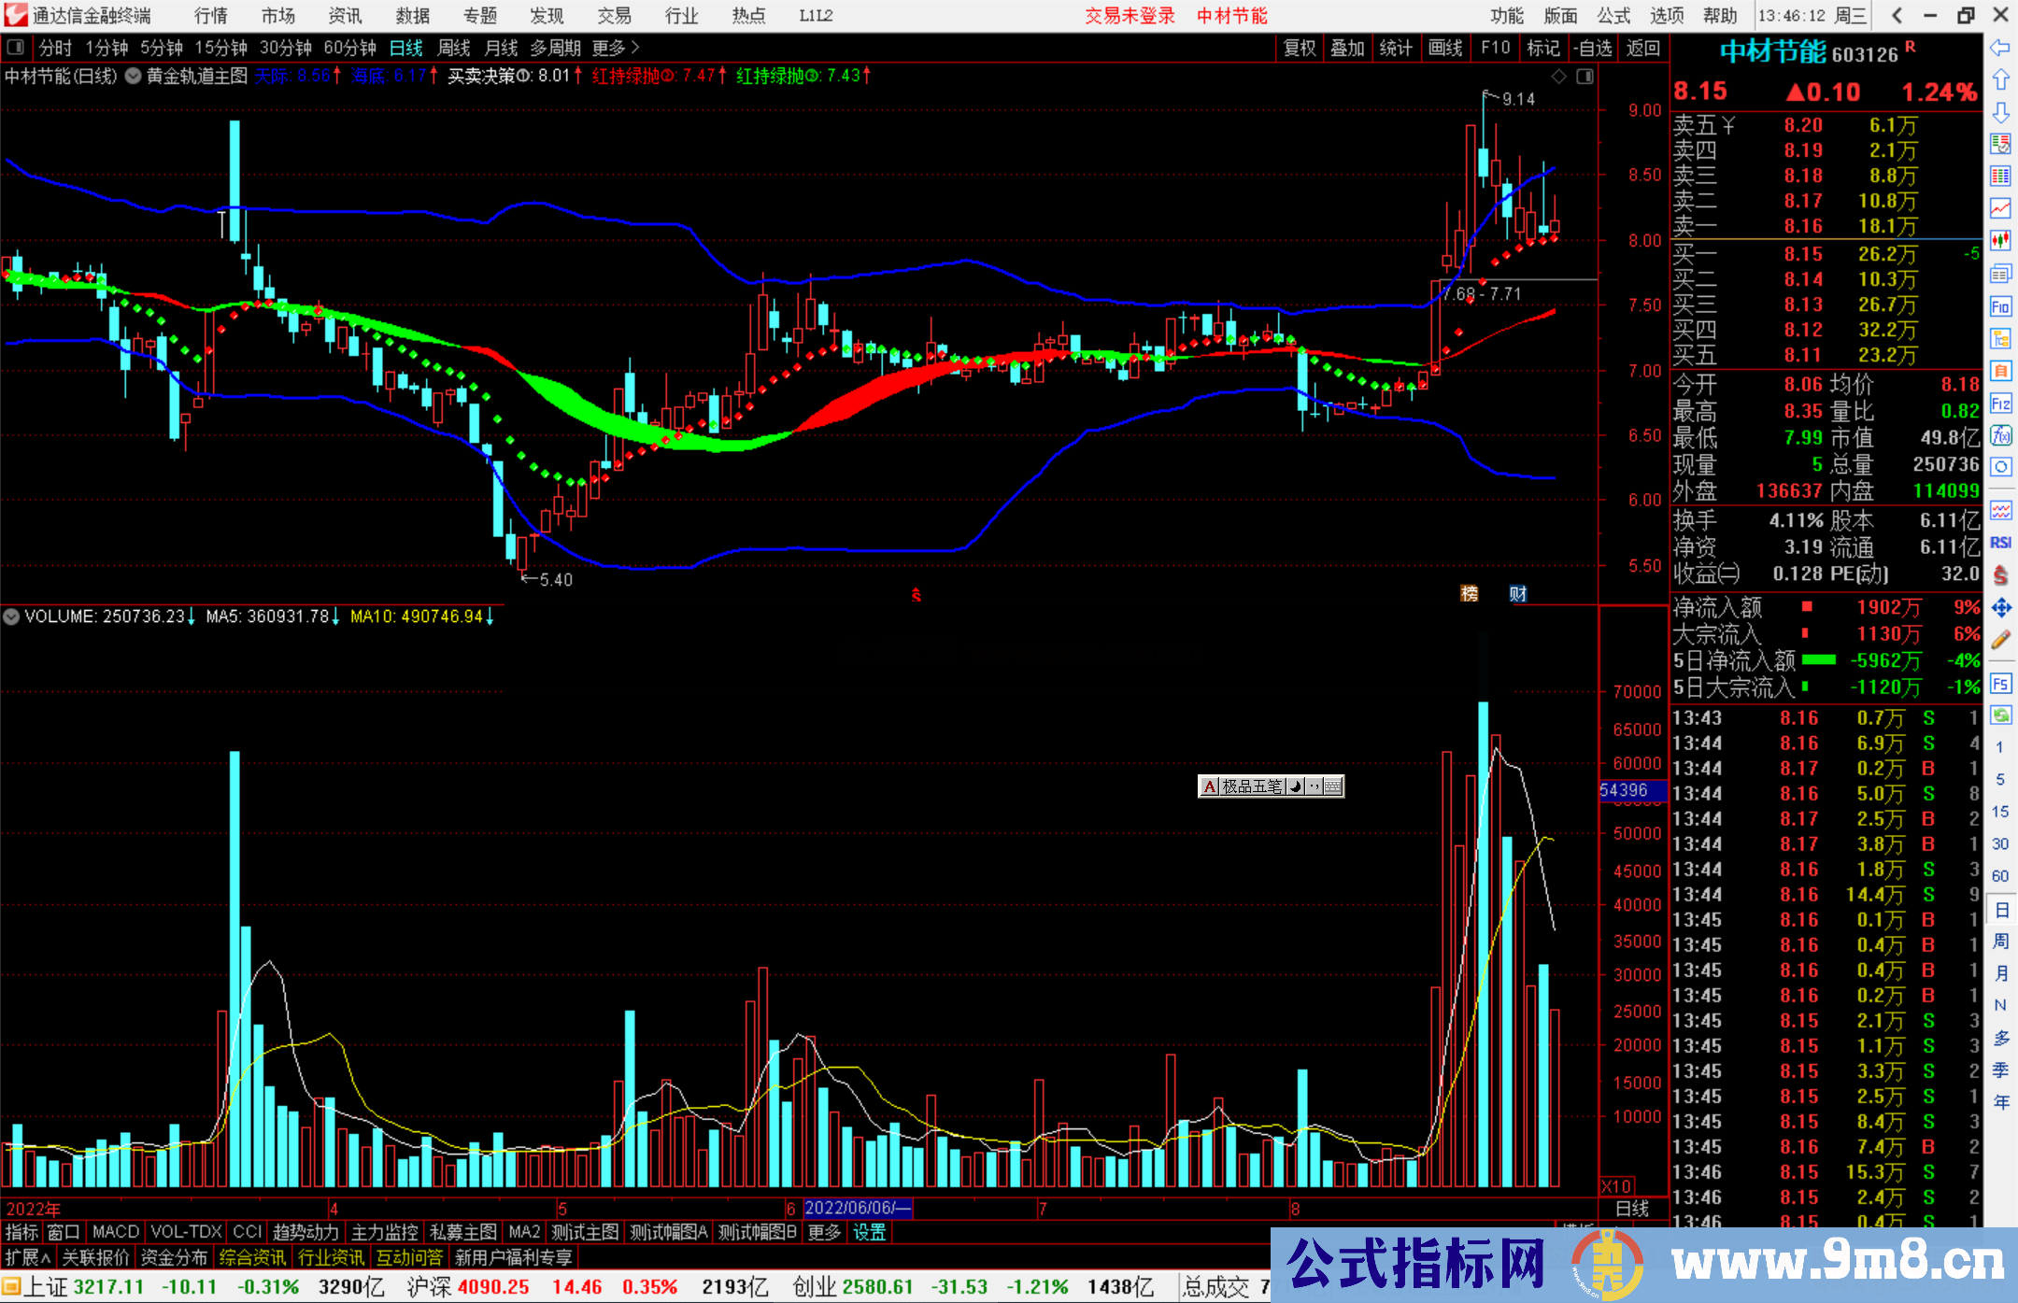Click the F12 trading icon in sidebar

(2000, 404)
